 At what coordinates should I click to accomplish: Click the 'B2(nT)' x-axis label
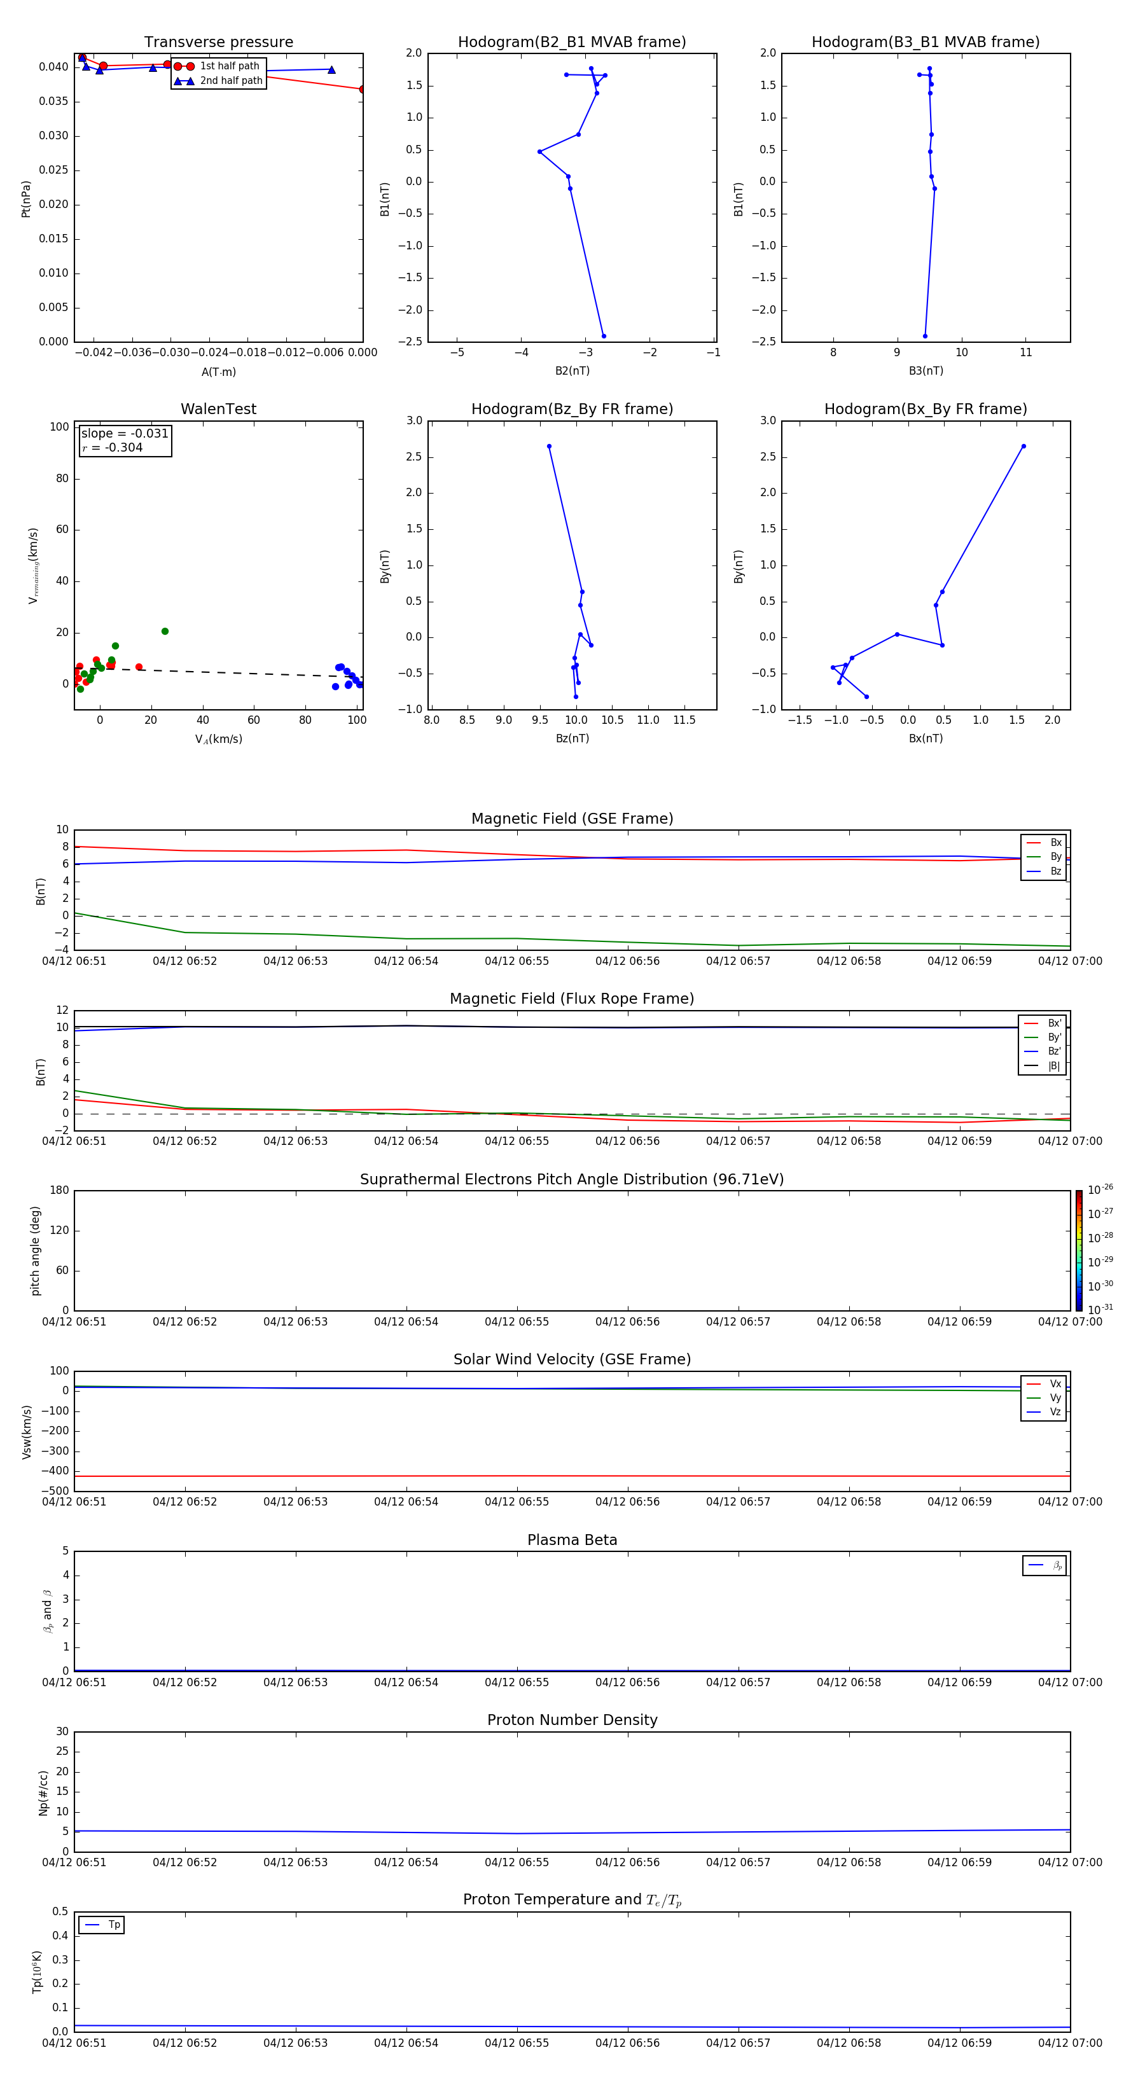[x=572, y=371]
